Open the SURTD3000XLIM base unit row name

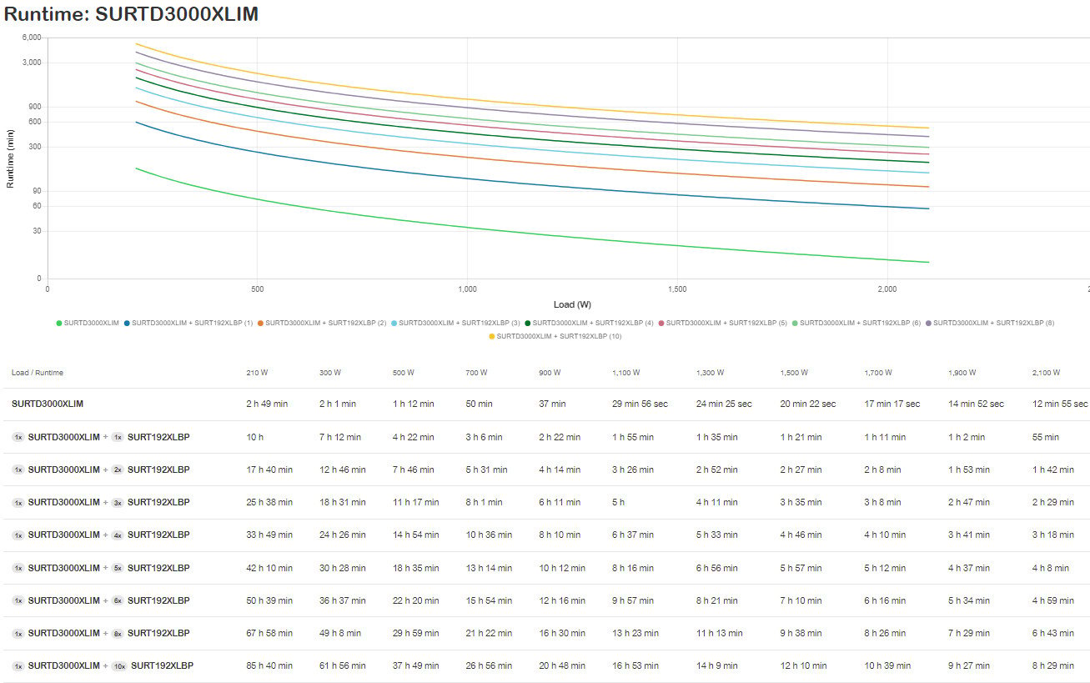48,404
